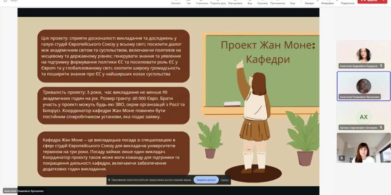The image size is (391, 195).
Task: Click Закрыть доступ to stop sharing
Action: click(x=206, y=180)
